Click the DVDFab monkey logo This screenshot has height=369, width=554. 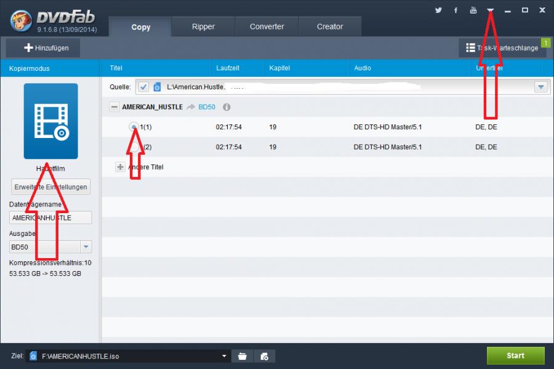point(21,20)
